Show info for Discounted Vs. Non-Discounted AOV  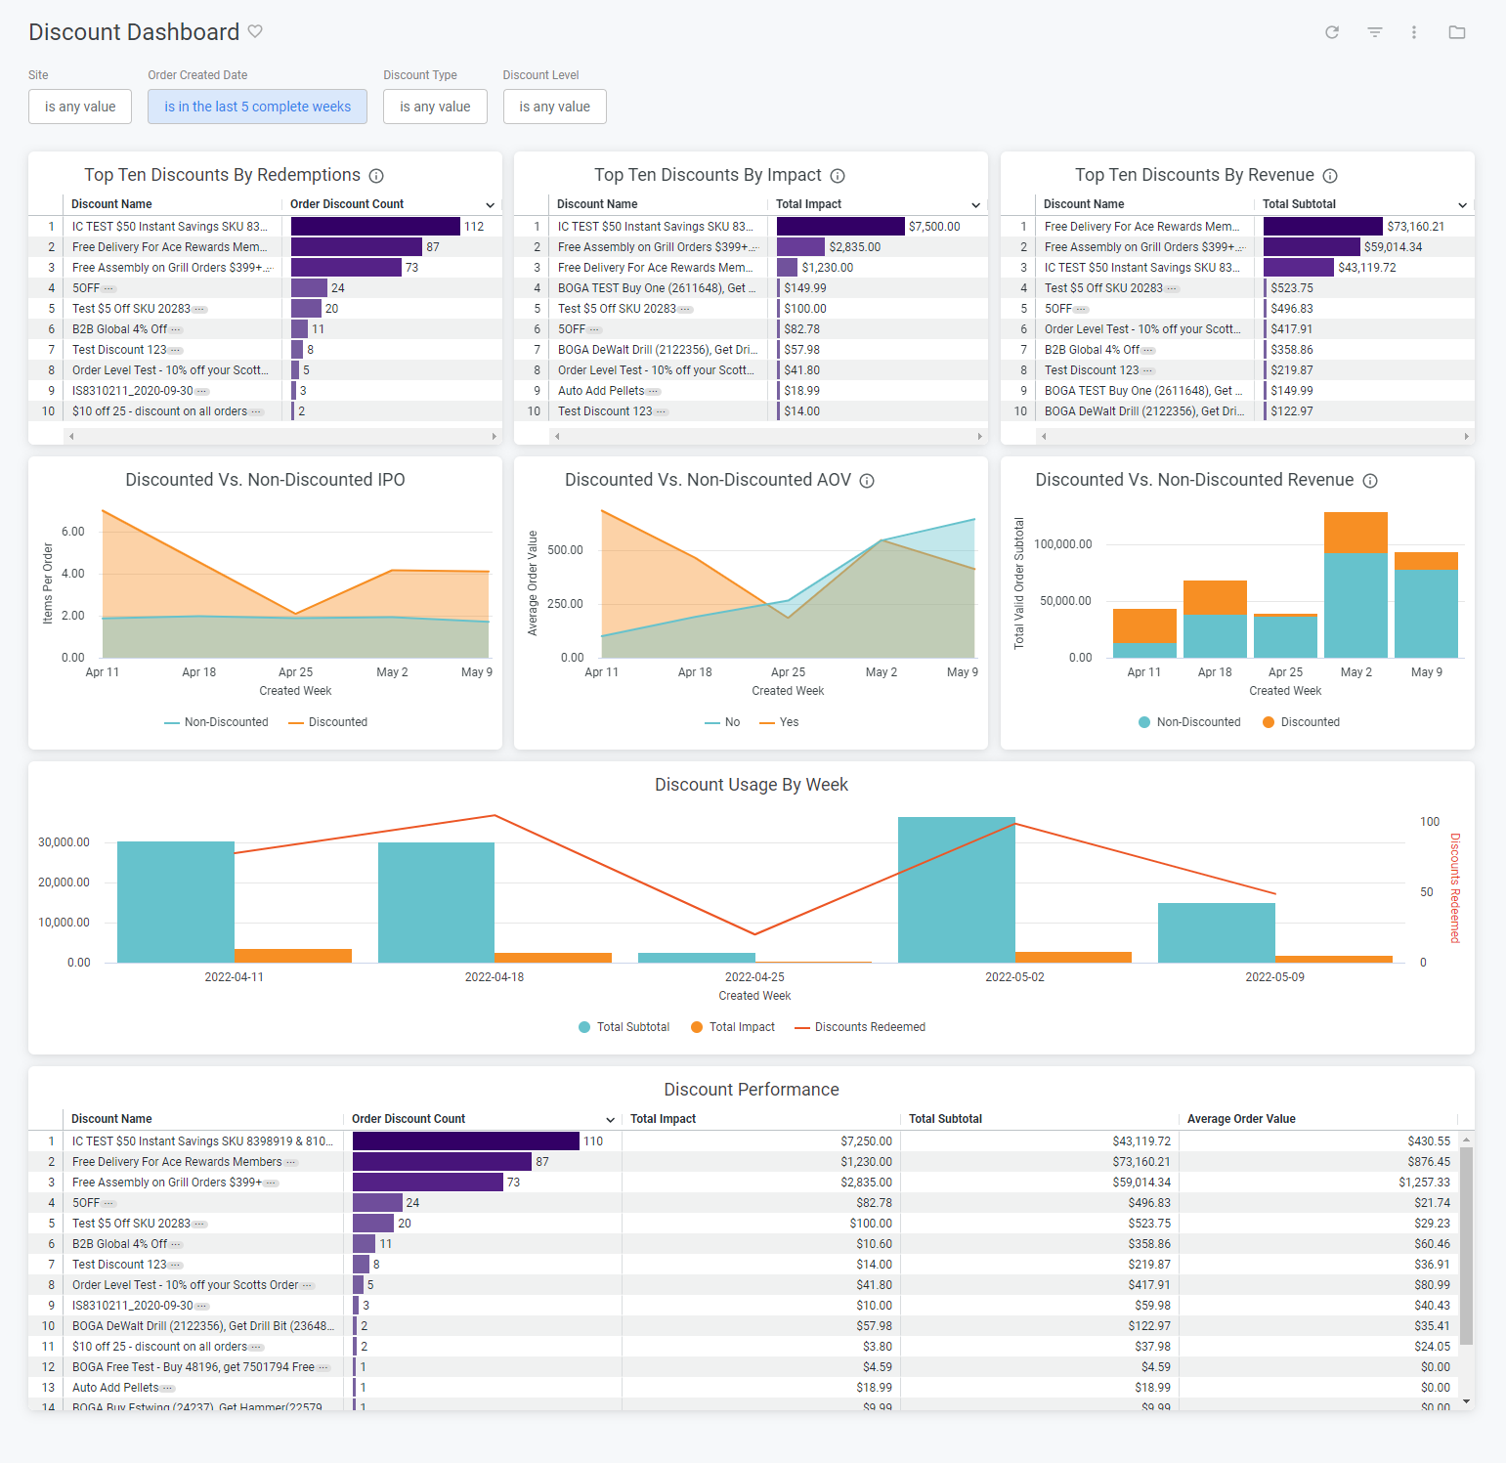(x=867, y=481)
